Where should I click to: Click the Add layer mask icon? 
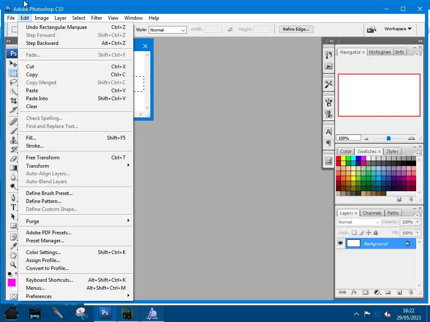365,292
